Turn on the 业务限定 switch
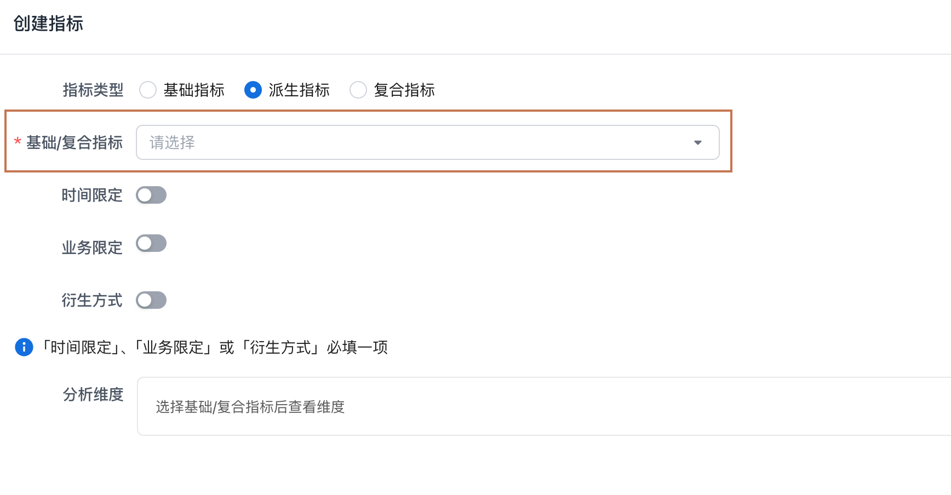 point(151,243)
